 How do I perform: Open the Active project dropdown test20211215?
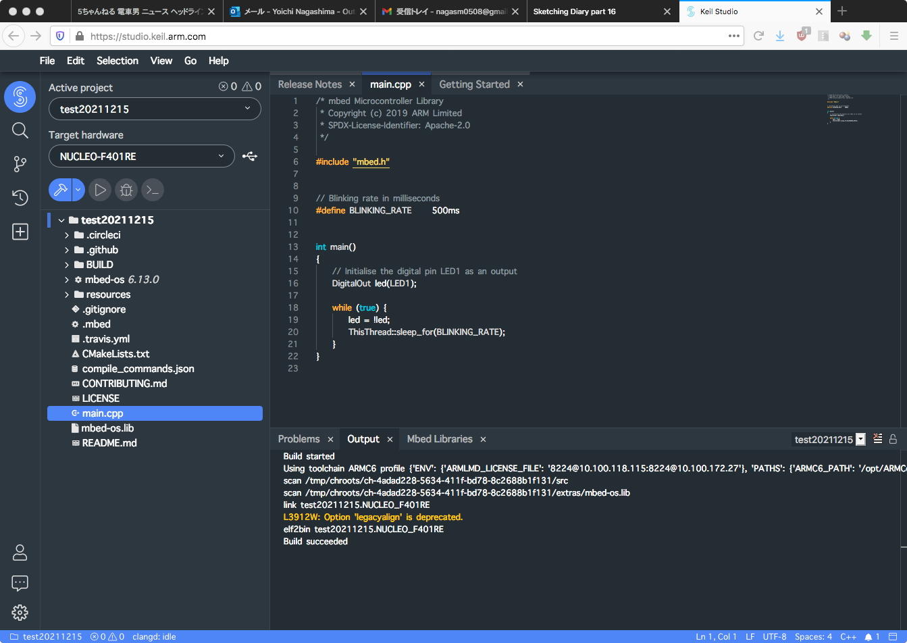tap(155, 109)
